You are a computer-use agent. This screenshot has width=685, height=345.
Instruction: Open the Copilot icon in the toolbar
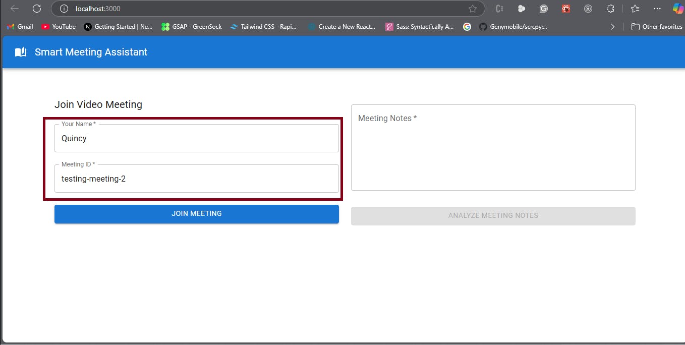coord(677,9)
